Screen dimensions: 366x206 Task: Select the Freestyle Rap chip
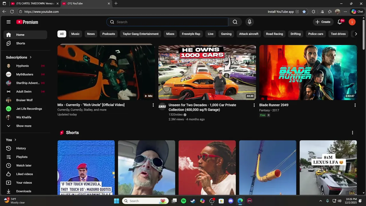191,34
